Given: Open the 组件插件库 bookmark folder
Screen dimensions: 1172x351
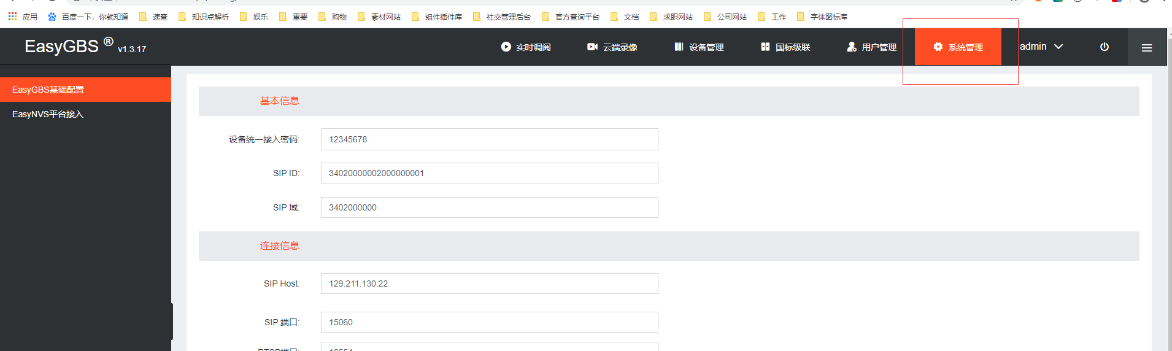Looking at the screenshot, I should (x=437, y=17).
